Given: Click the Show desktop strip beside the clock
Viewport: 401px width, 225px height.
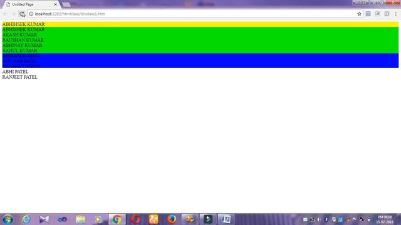Looking at the screenshot, I should click(398, 219).
